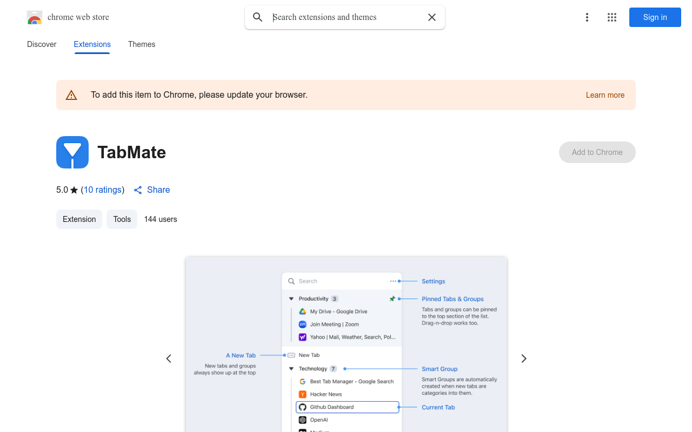Click the browser update warning message text
The width and height of the screenshot is (692, 432).
[x=199, y=95]
